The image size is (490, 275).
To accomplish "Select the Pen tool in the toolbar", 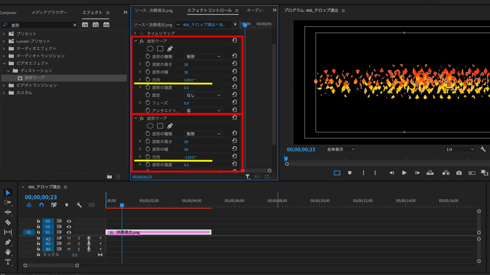I will [8, 242].
